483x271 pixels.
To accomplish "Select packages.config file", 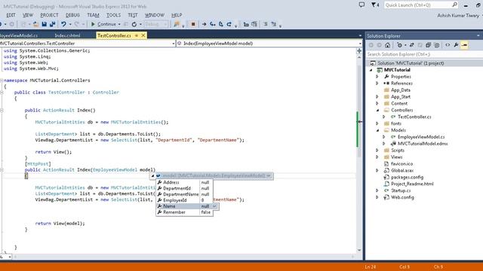I will coord(407,178).
